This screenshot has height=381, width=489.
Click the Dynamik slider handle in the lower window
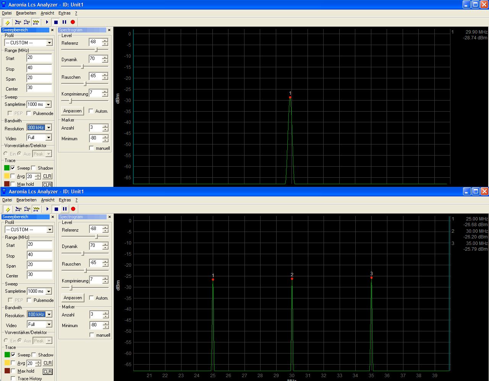pos(83,253)
